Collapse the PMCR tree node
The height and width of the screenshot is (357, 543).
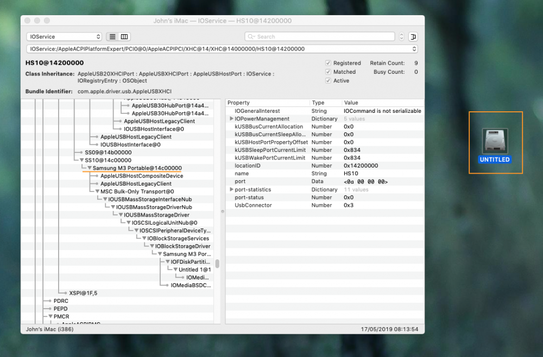click(x=50, y=316)
